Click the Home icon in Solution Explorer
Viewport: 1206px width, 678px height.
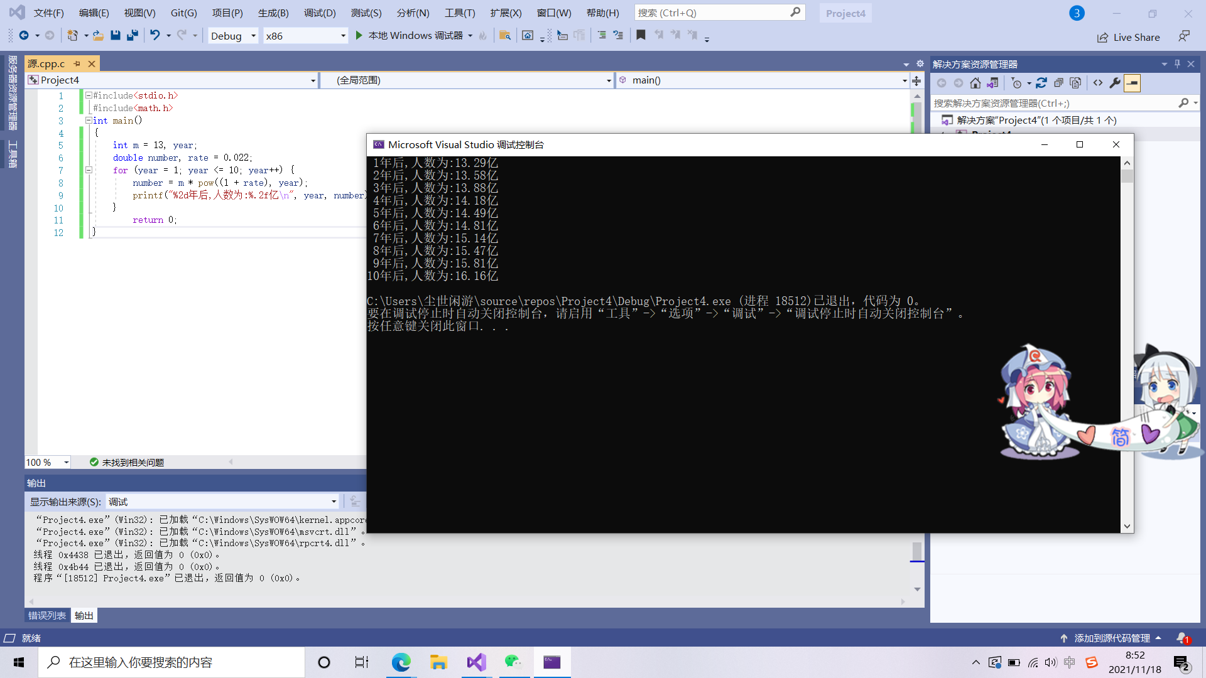975,83
